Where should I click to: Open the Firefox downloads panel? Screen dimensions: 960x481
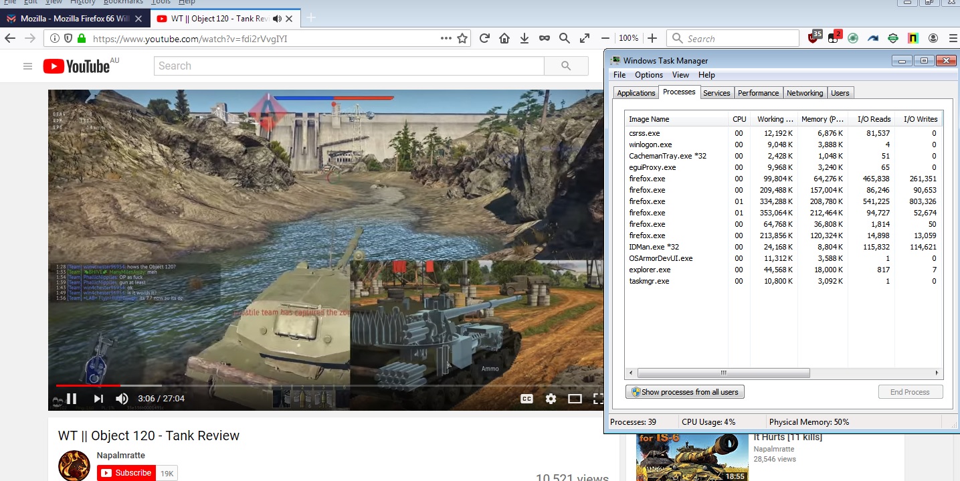click(x=524, y=39)
